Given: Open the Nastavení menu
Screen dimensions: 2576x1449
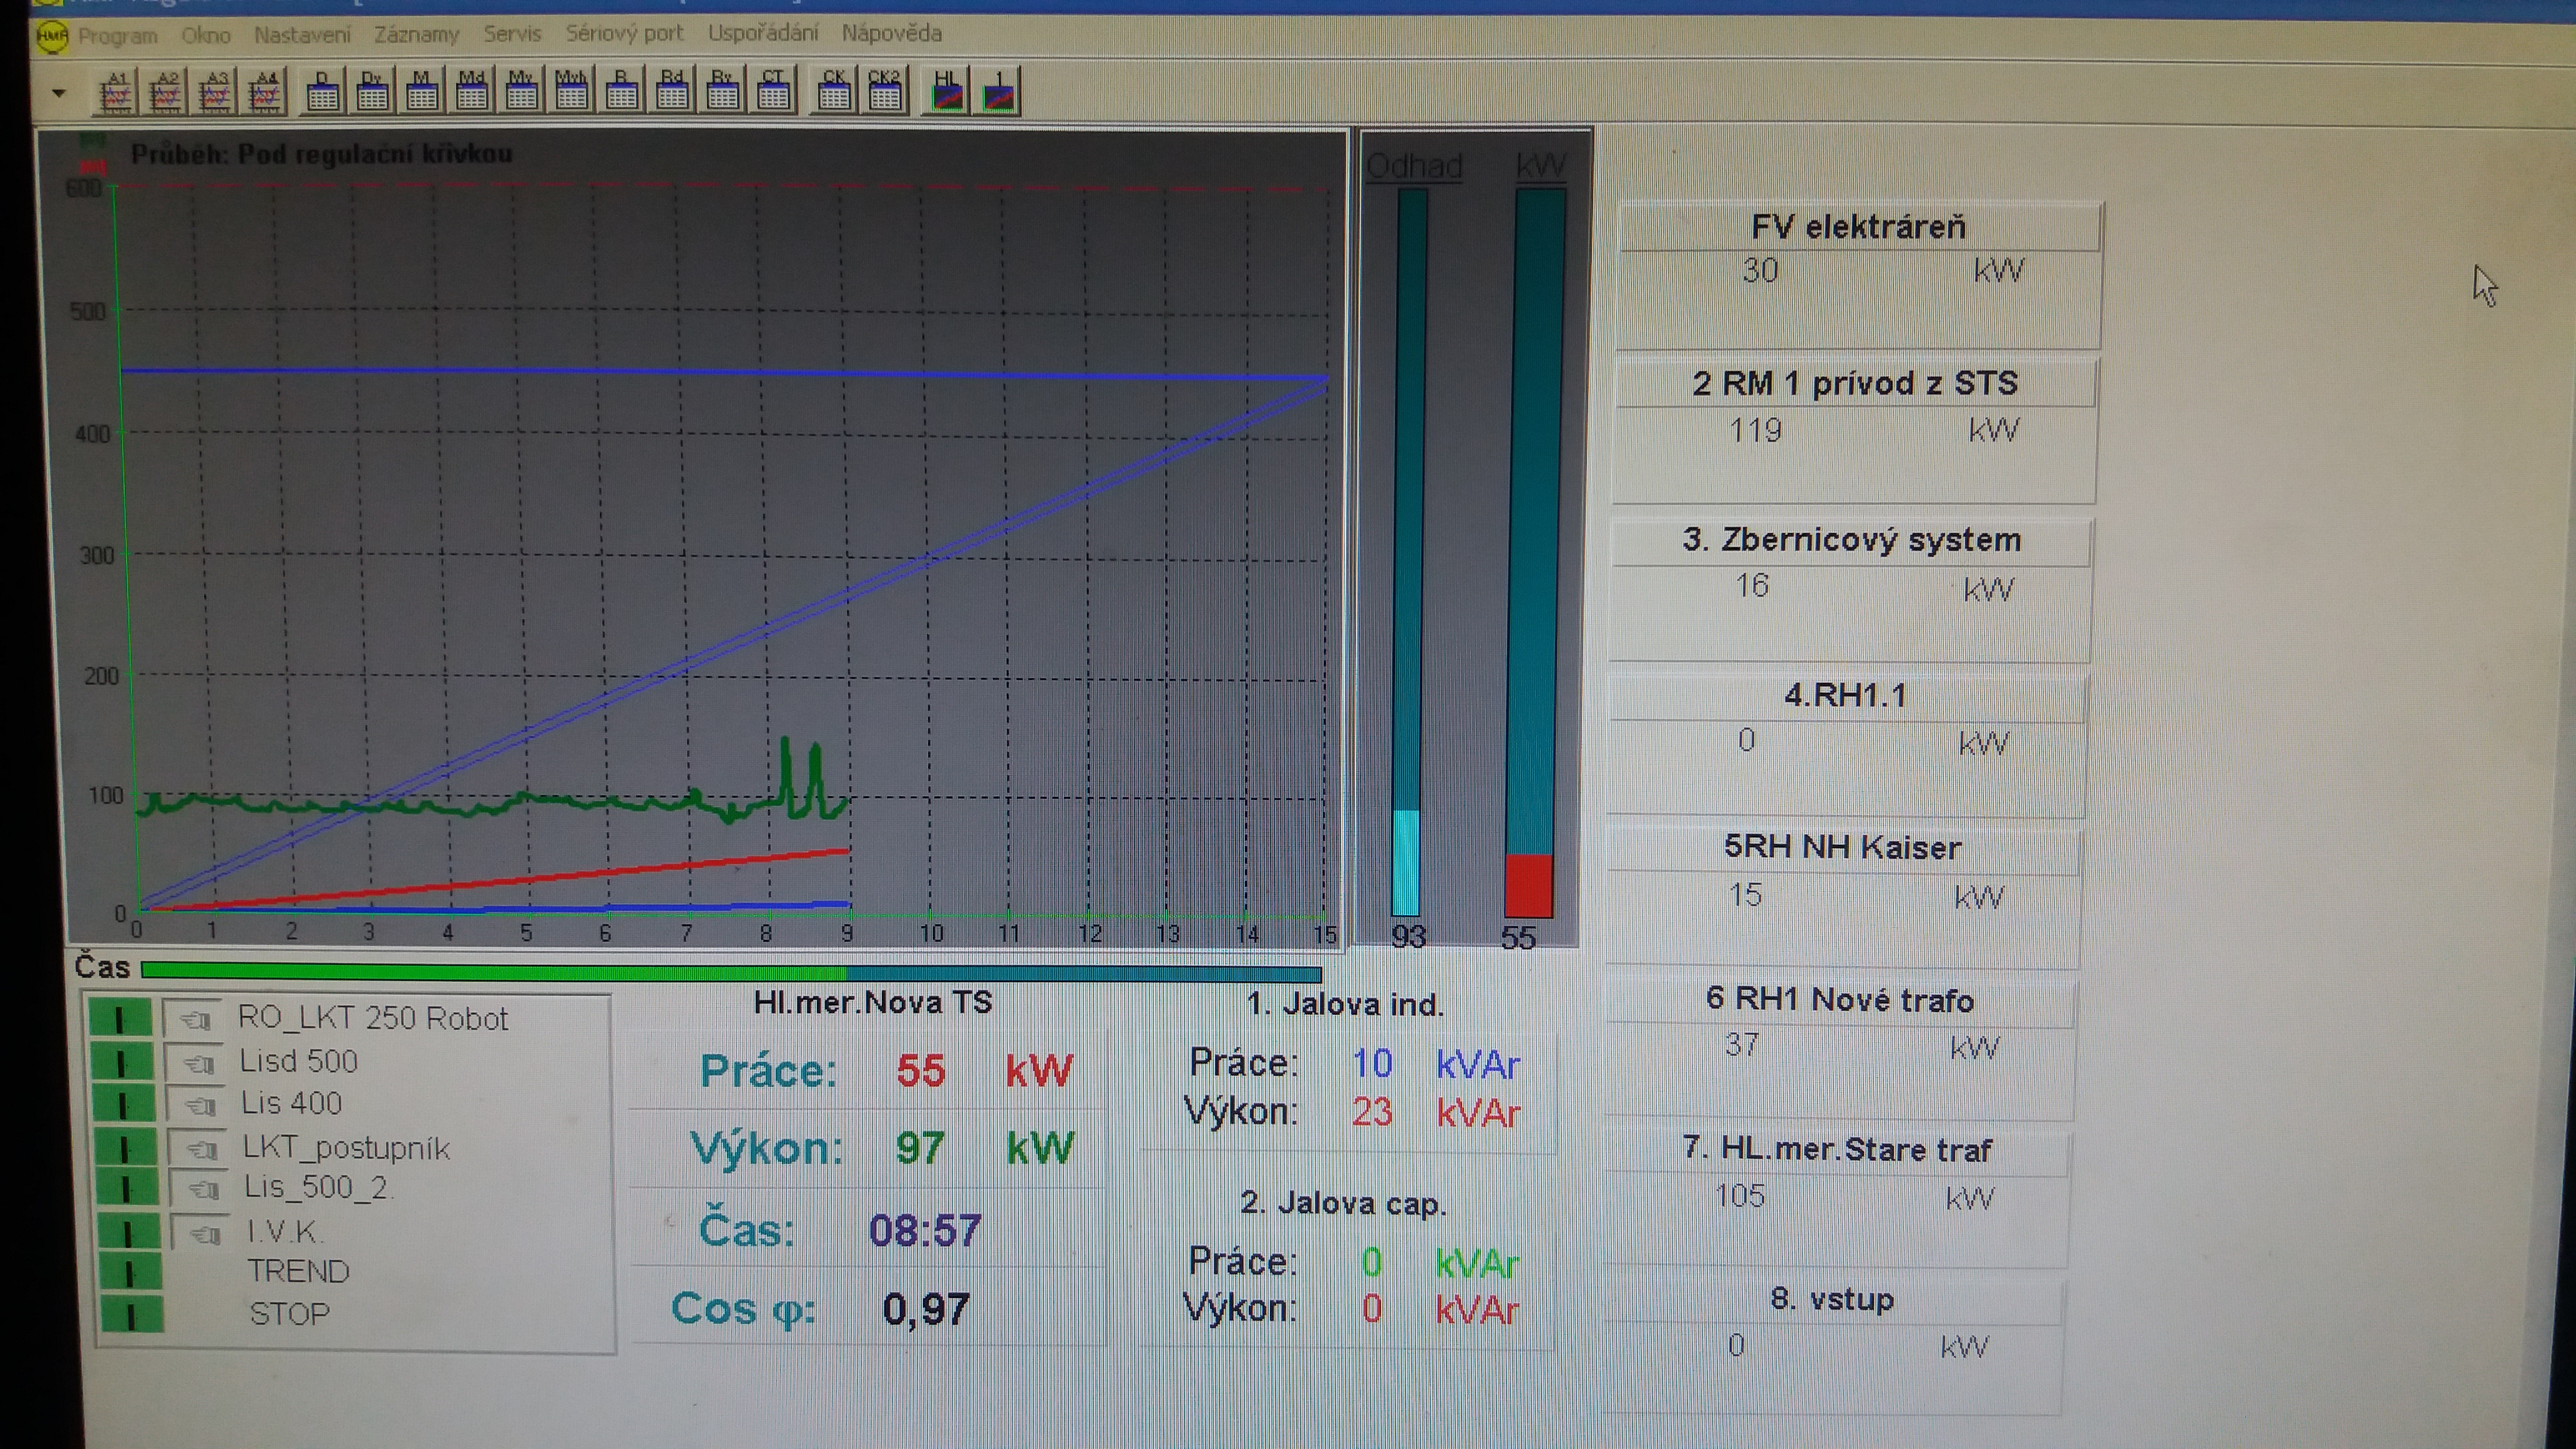Looking at the screenshot, I should click(x=302, y=35).
